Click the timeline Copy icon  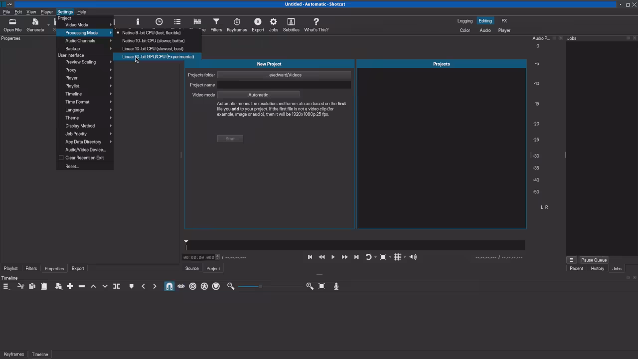point(32,286)
